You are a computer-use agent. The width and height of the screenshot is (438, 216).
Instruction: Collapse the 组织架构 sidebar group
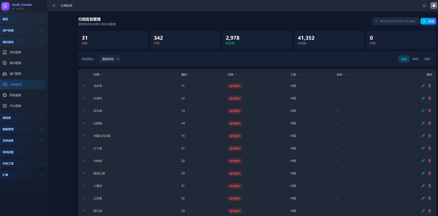[23, 42]
